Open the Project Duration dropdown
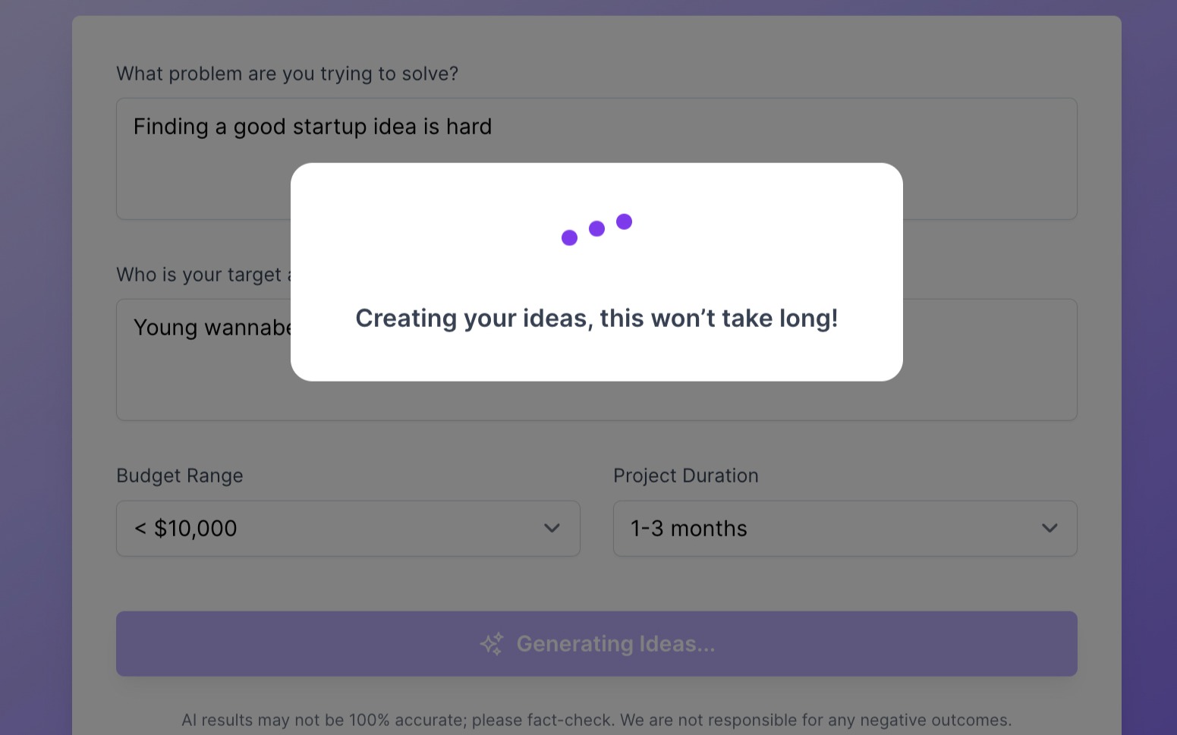Image resolution: width=1177 pixels, height=735 pixels. click(x=845, y=529)
